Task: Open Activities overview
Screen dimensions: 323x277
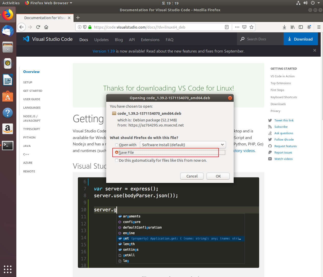Action: pyautogui.click(x=11, y=3)
